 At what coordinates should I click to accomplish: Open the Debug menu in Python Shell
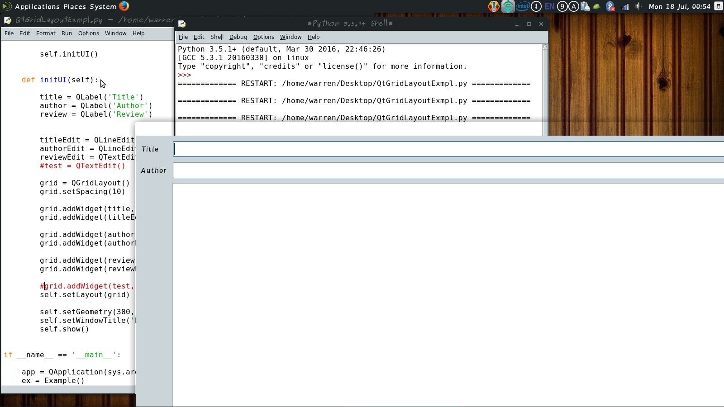238,37
